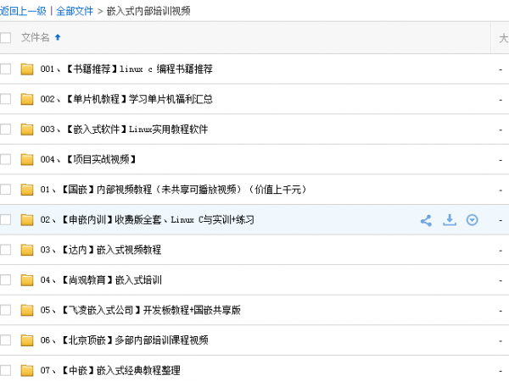
Task: Open more-options dropdown on 申嵌内训 row
Action: (x=473, y=220)
